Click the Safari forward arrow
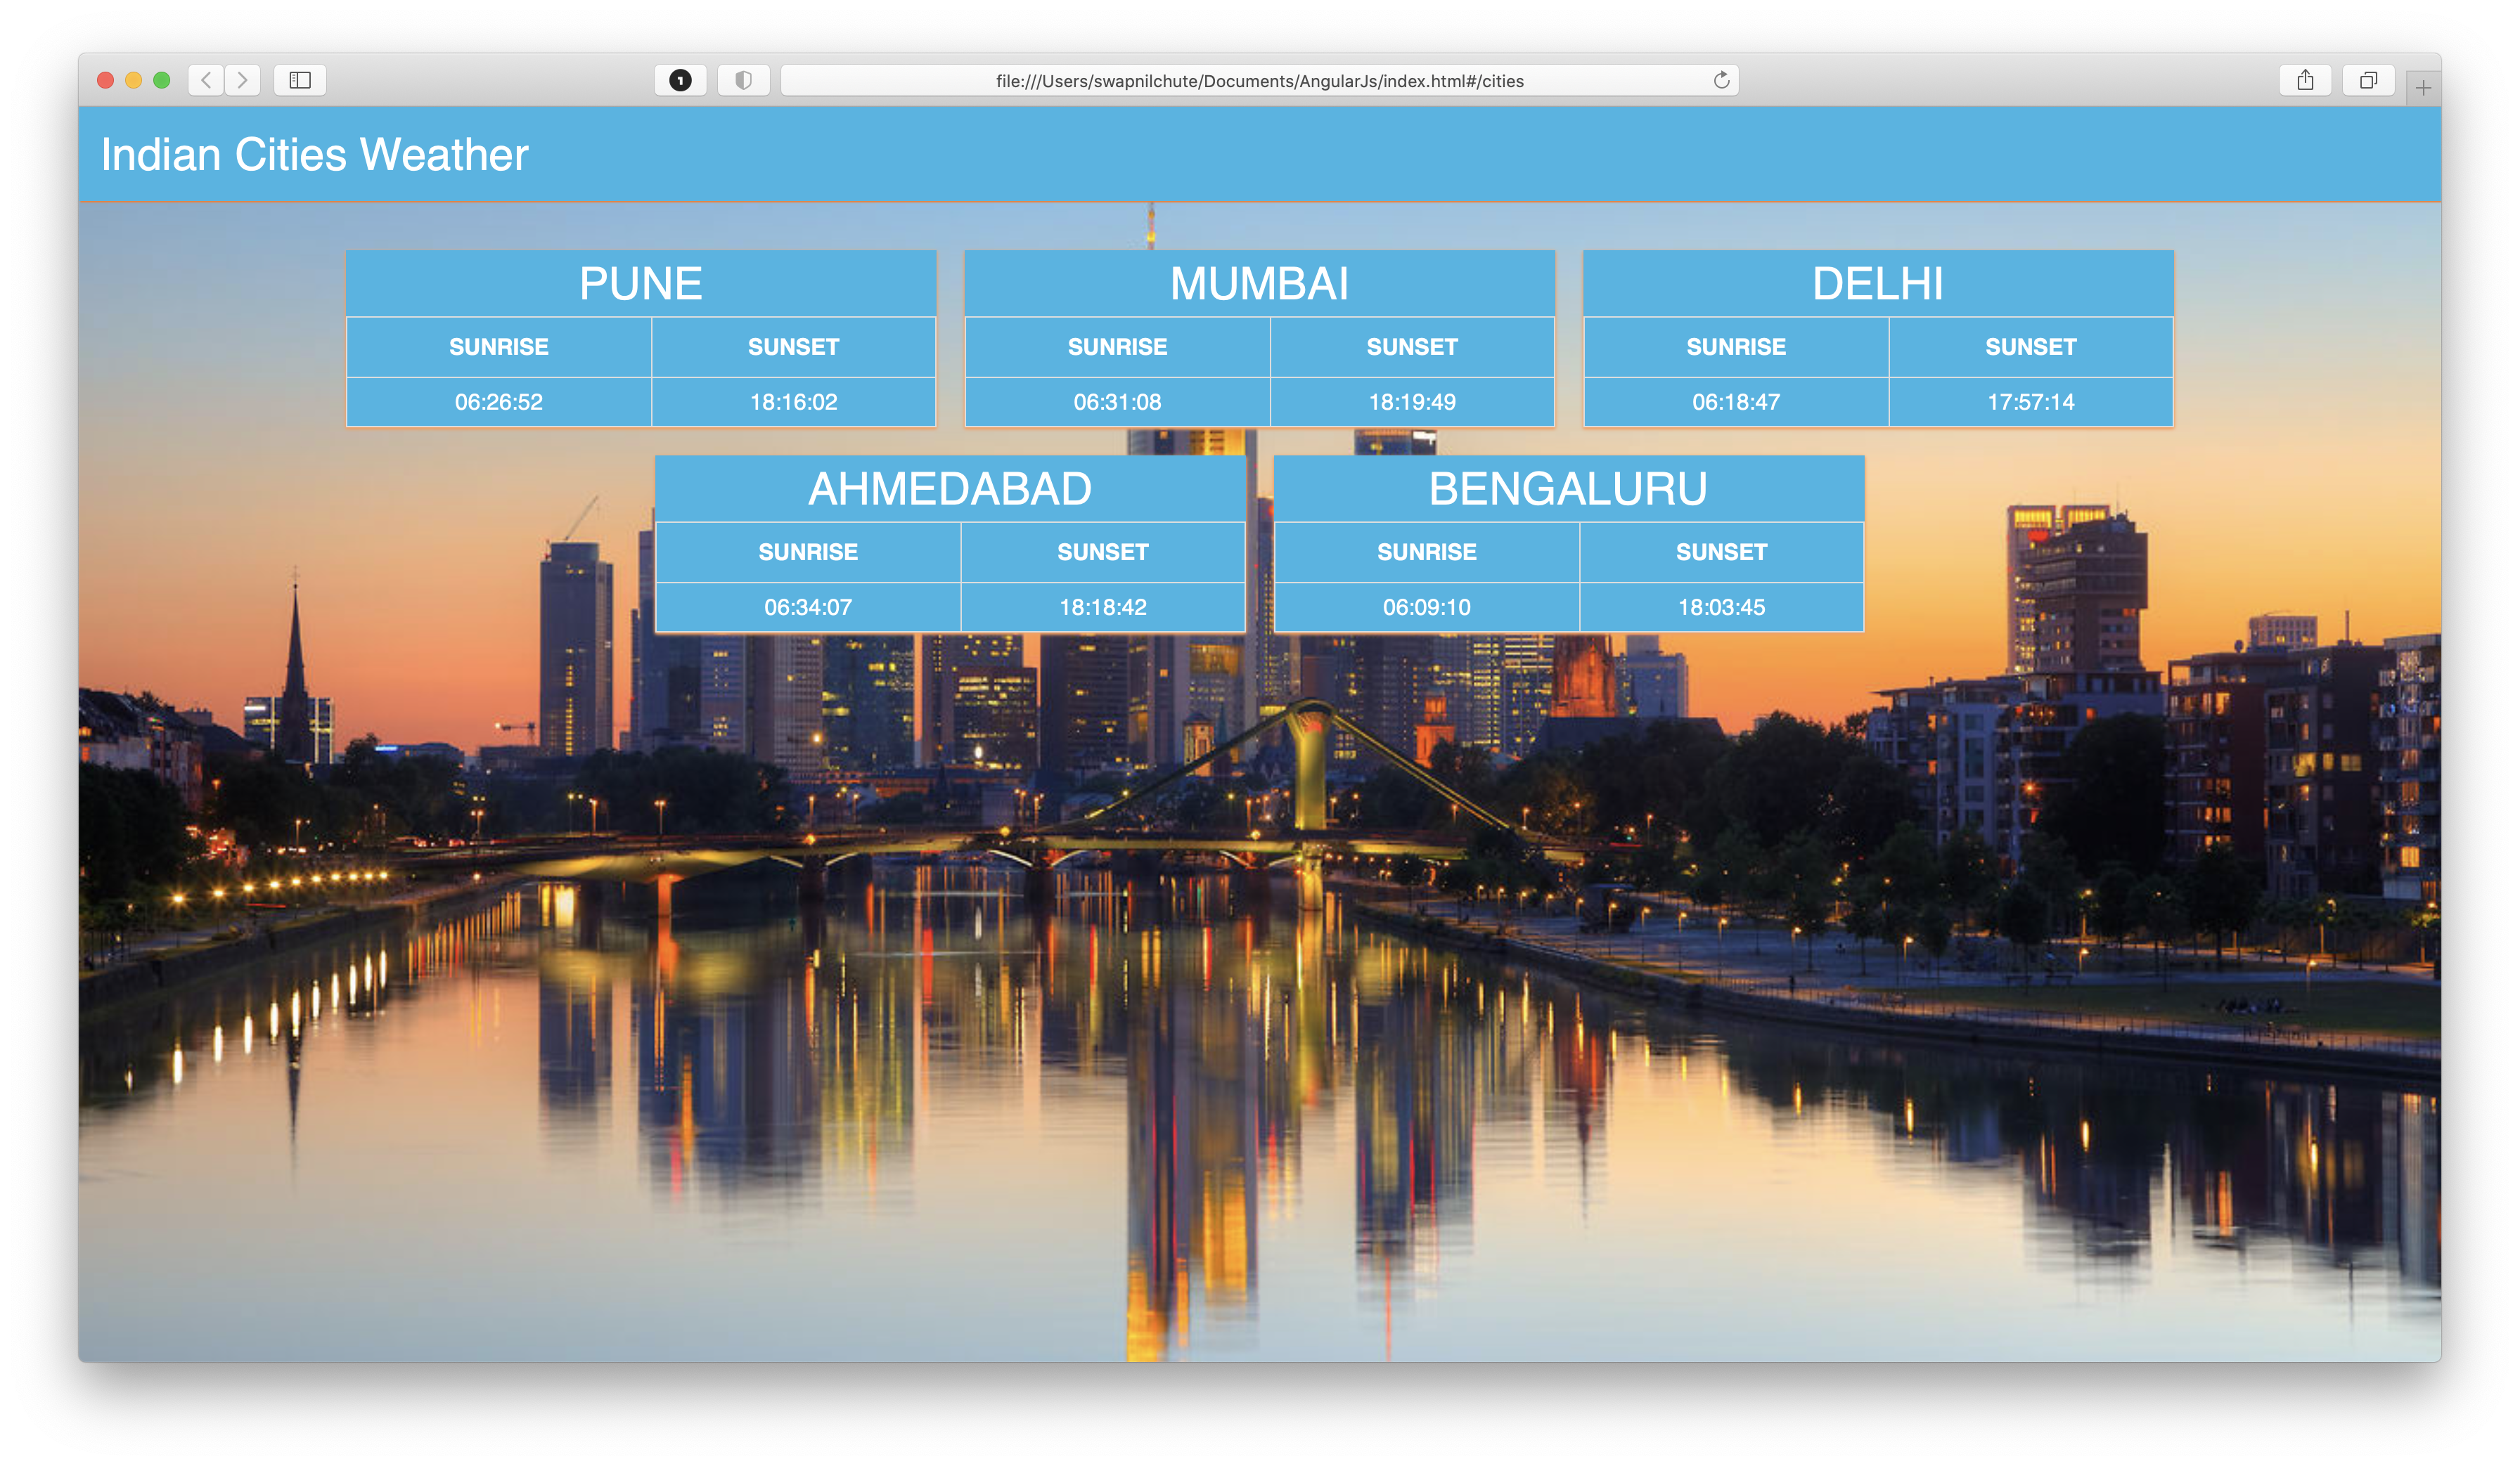The width and height of the screenshot is (2520, 1466). pyautogui.click(x=242, y=80)
